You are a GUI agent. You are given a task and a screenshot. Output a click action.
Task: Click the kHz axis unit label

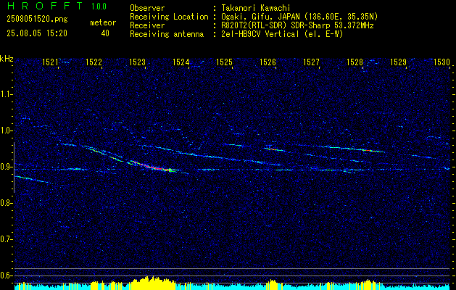7,59
